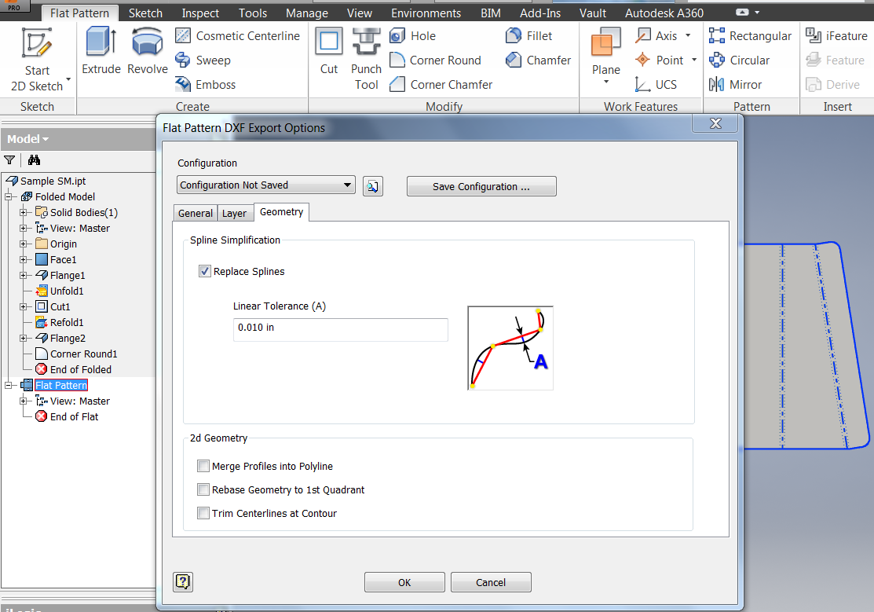The image size is (874, 612).
Task: Select the Chamfer tool
Action: coord(538,60)
